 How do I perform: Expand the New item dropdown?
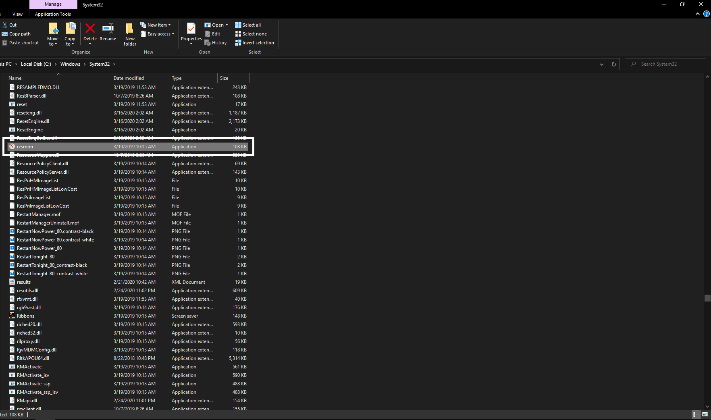[x=156, y=25]
